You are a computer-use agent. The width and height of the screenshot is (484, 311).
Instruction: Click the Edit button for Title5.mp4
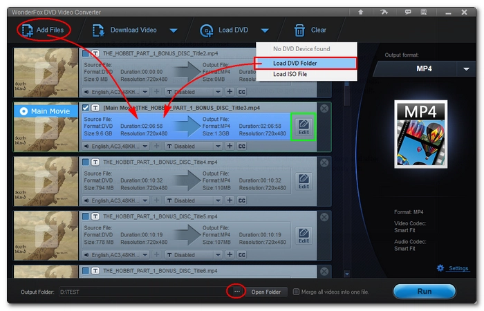304,236
